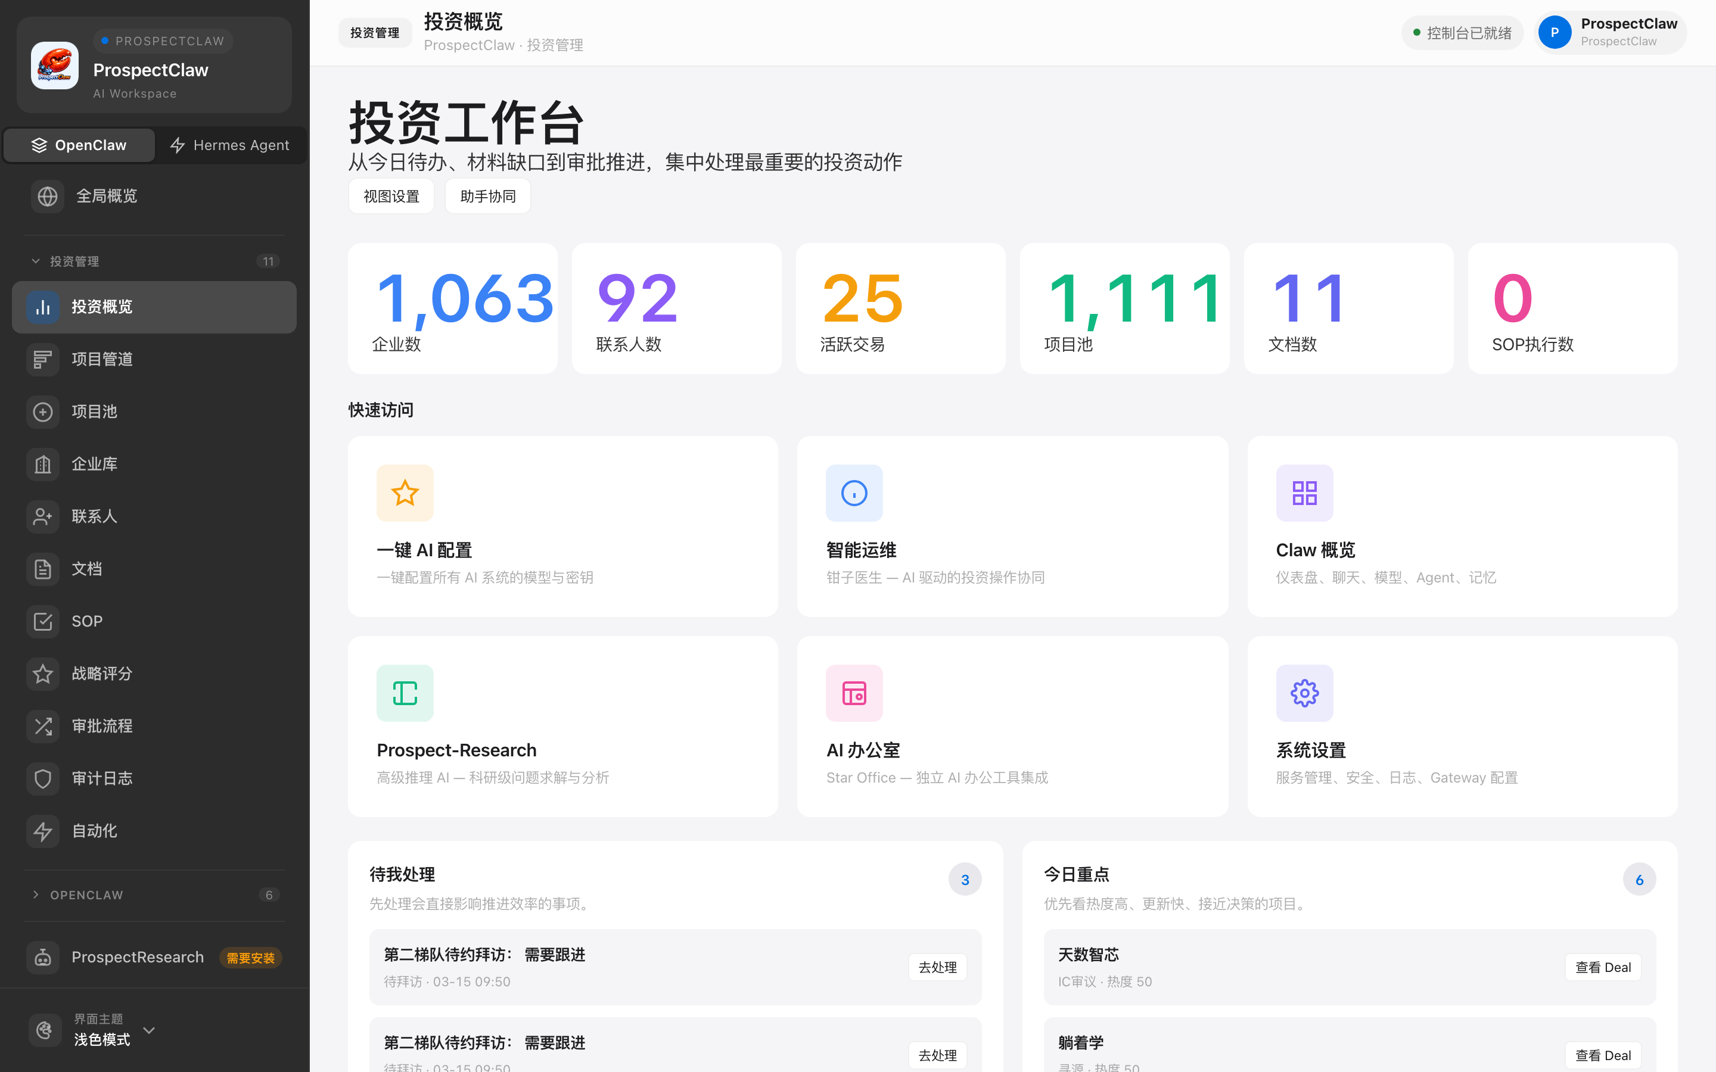
Task: Open 项目管道 from the sidebar
Action: coord(42,360)
